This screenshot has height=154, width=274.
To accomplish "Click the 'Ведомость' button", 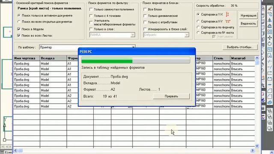I will (x=248, y=24).
